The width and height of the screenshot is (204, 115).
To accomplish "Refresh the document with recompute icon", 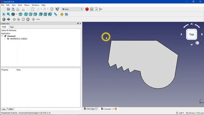I will click(52, 9).
